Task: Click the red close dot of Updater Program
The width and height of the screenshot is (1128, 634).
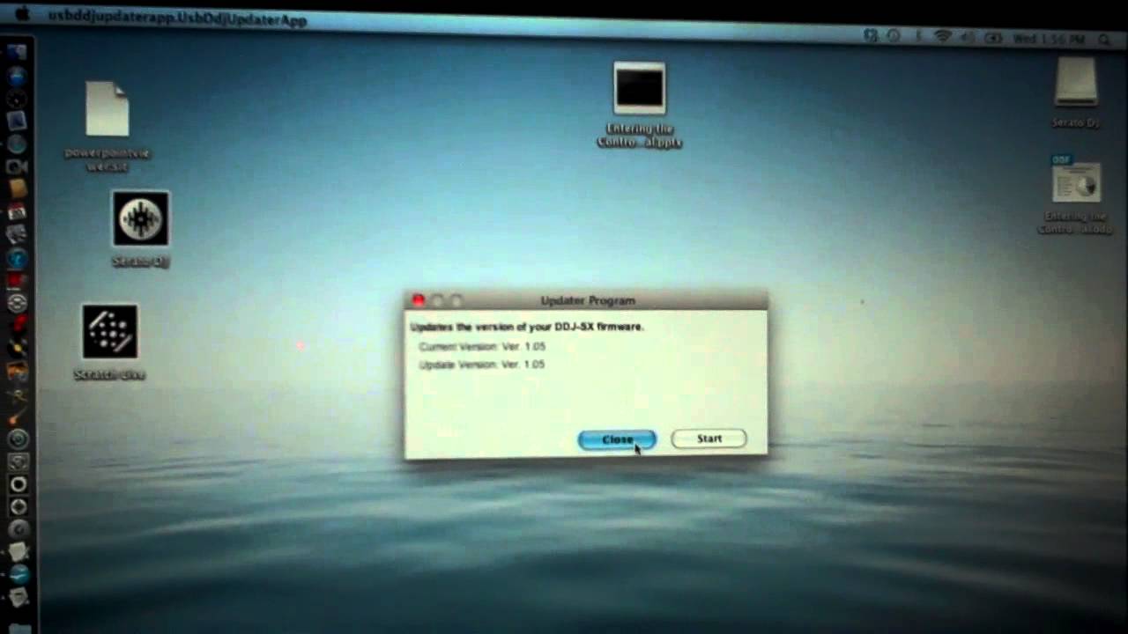Action: point(419,301)
